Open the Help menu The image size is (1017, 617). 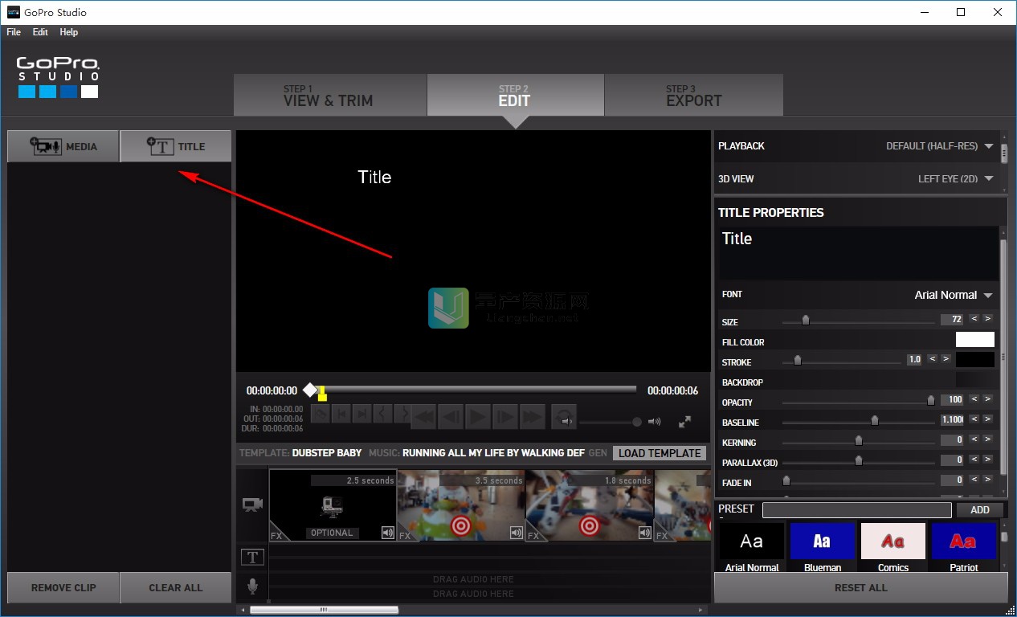pos(69,32)
